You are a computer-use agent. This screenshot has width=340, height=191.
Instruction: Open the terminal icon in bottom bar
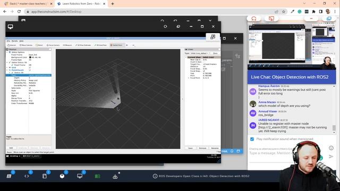9,176
